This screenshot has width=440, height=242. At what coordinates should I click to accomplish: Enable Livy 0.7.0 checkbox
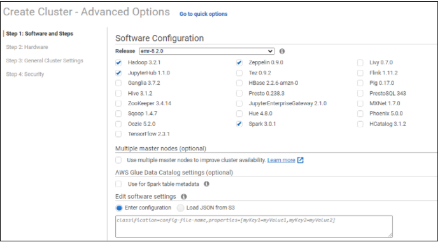[360, 62]
